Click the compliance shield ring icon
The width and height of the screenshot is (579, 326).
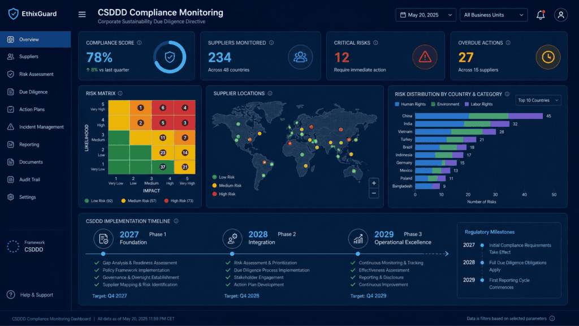pos(170,57)
